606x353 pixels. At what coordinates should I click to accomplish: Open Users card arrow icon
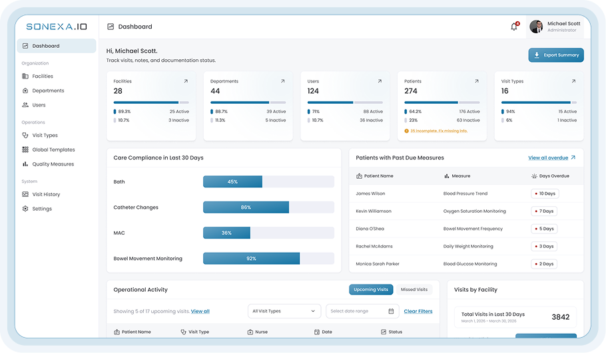(380, 81)
